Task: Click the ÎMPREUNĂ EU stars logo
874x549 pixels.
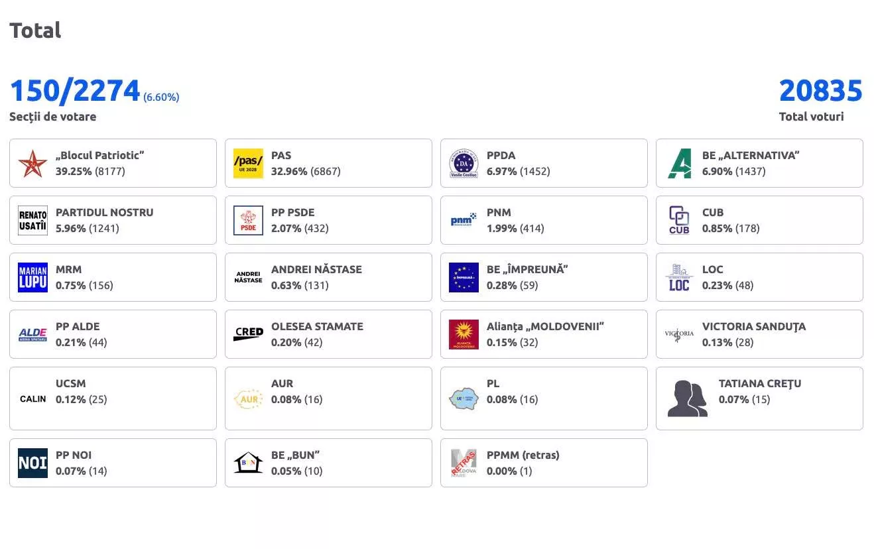Action: tap(464, 277)
